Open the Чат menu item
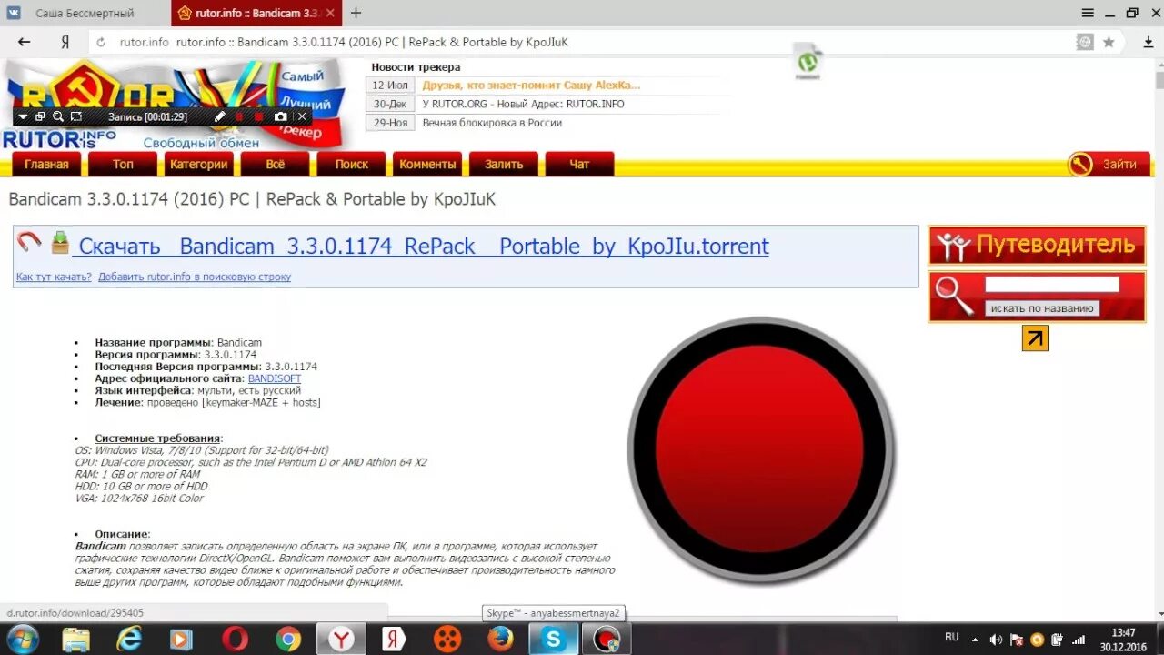Viewport: 1164px width, 655px height. coord(579,165)
